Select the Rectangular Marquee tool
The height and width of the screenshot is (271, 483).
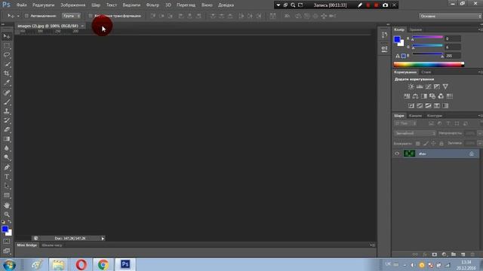[7, 46]
